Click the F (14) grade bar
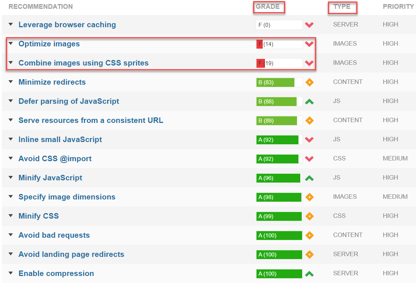416x283 pixels. click(279, 44)
